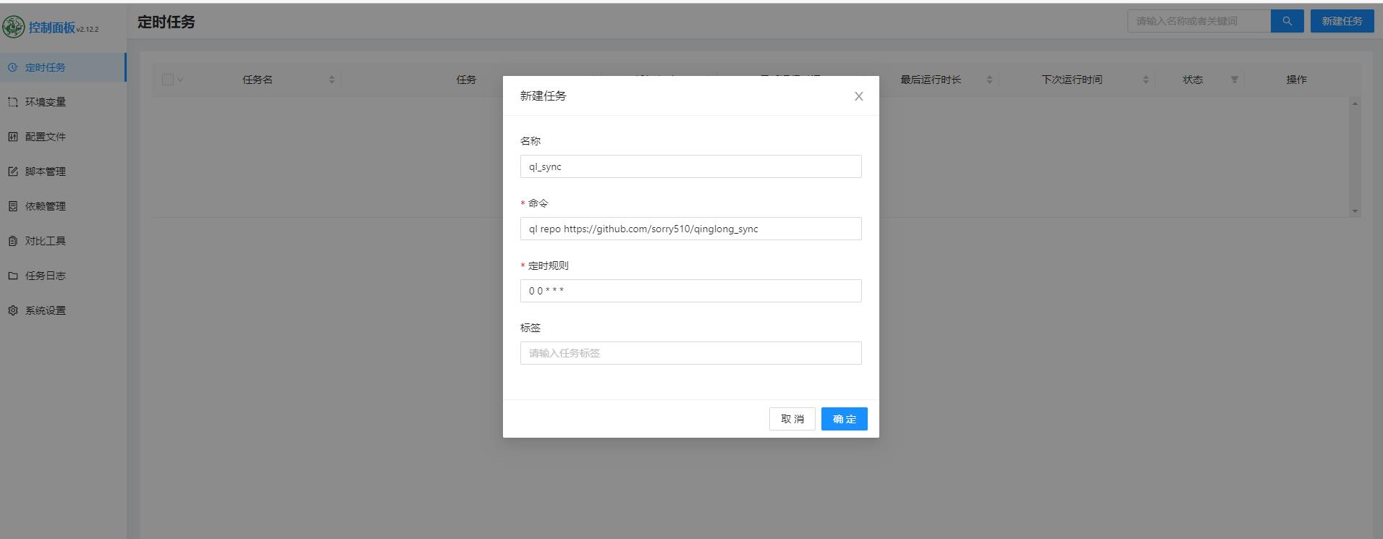Open 环境变量 in the sidebar
This screenshot has width=1383, height=539.
coord(63,102)
